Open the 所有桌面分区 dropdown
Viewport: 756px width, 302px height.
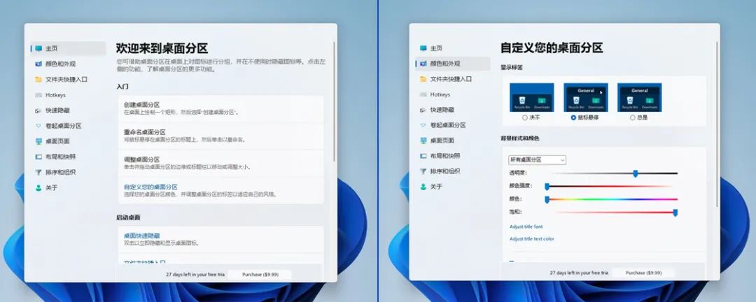coord(537,160)
